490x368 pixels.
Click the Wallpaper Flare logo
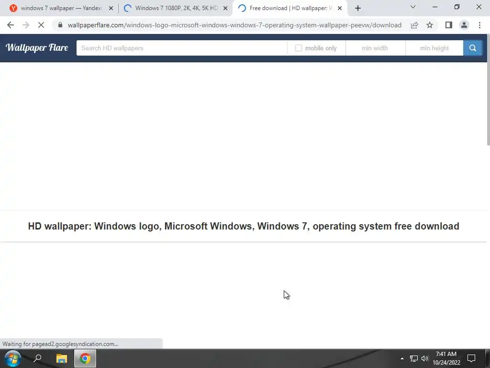(x=37, y=47)
